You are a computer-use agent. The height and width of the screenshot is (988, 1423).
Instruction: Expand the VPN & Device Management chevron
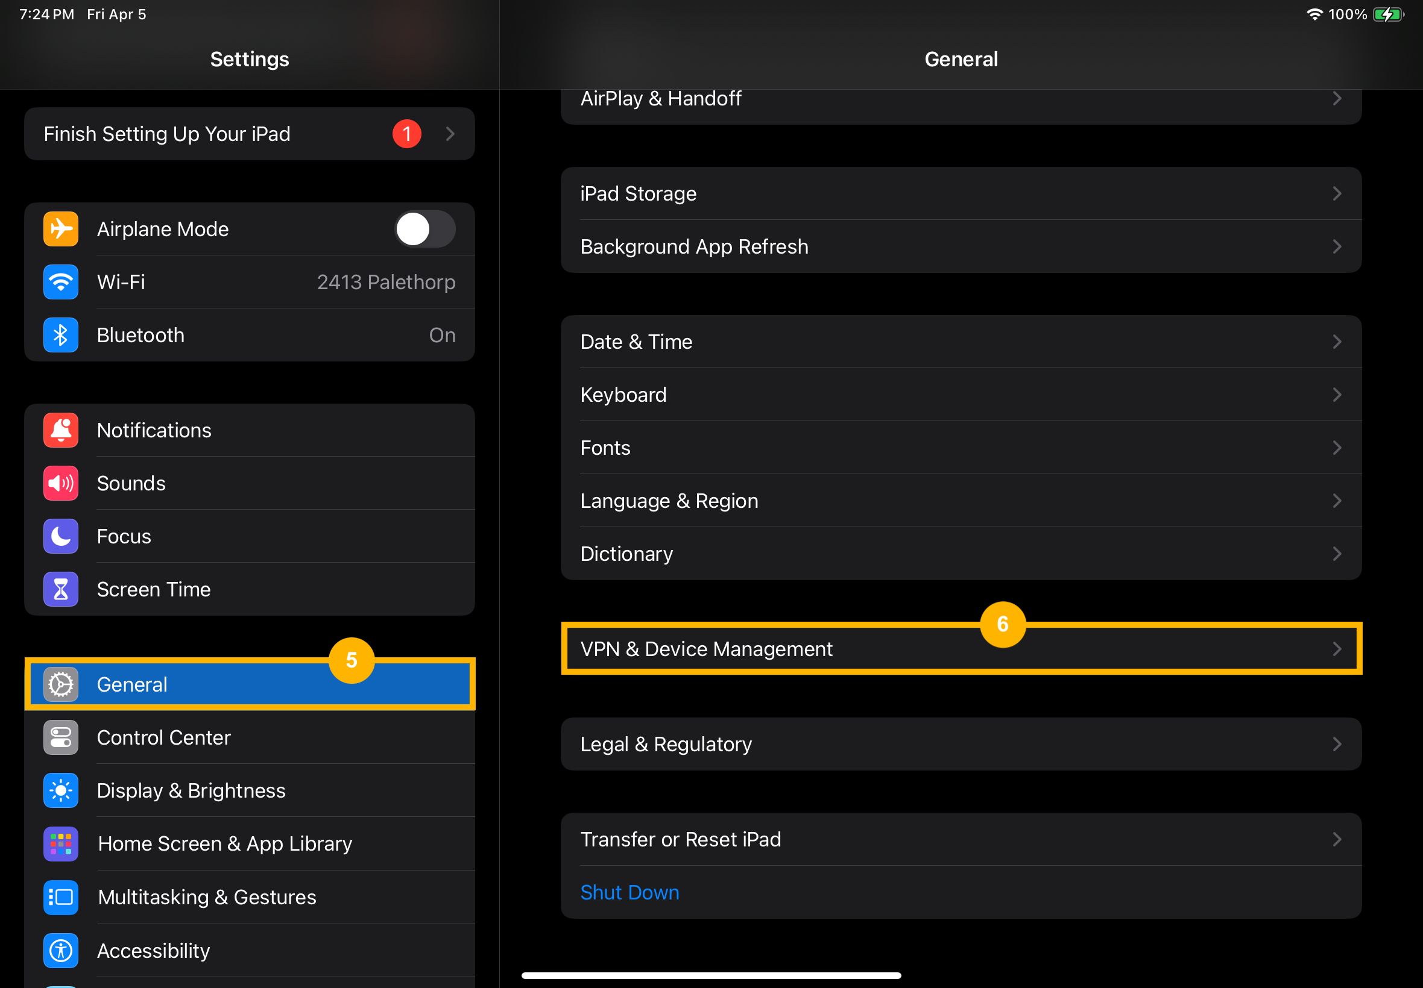[x=1337, y=649]
